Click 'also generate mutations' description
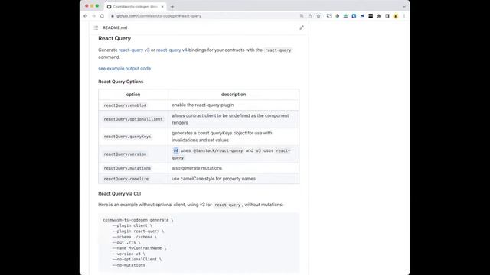490x275 pixels. click(x=197, y=168)
